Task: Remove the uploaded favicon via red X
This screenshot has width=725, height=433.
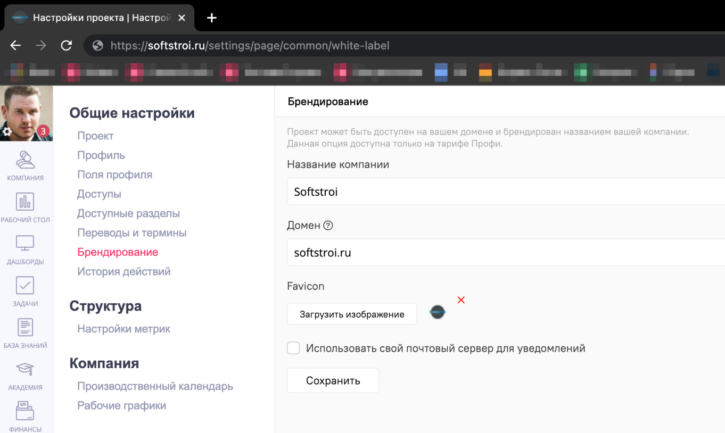Action: pyautogui.click(x=460, y=300)
